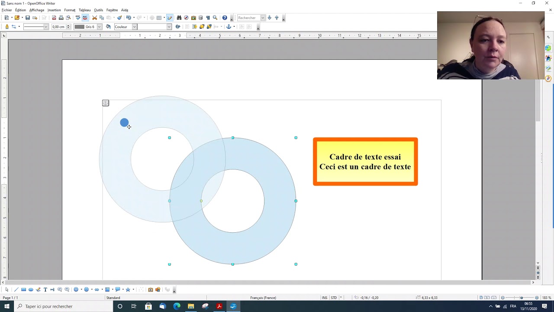Click the zoom out minus button
554x312 pixels.
[502, 298]
